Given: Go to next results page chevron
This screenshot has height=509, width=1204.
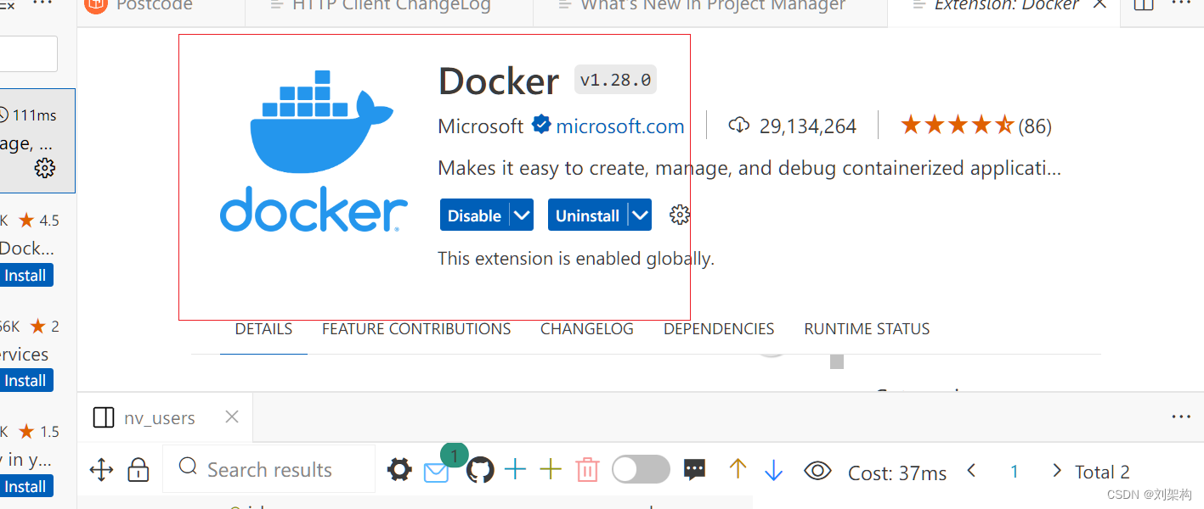Looking at the screenshot, I should click(x=1057, y=470).
